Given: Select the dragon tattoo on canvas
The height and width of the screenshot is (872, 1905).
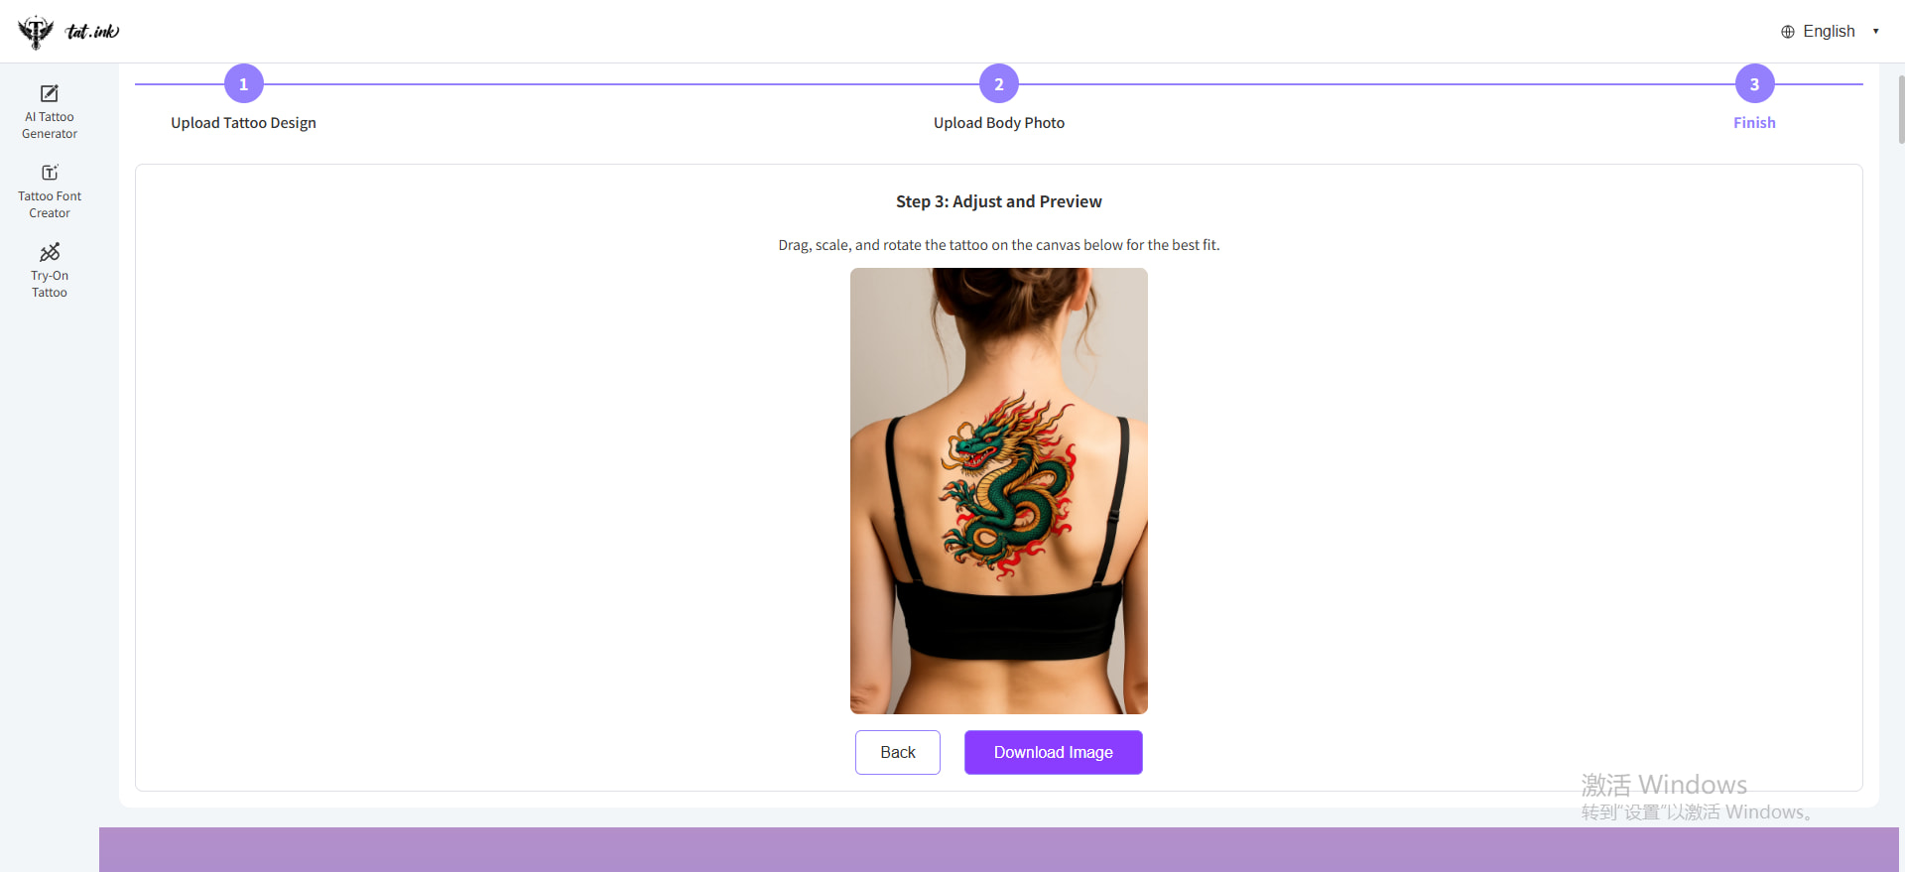Looking at the screenshot, I should [x=1007, y=486].
